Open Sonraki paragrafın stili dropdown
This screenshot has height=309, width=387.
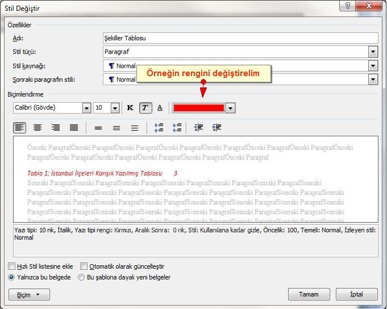point(373,80)
